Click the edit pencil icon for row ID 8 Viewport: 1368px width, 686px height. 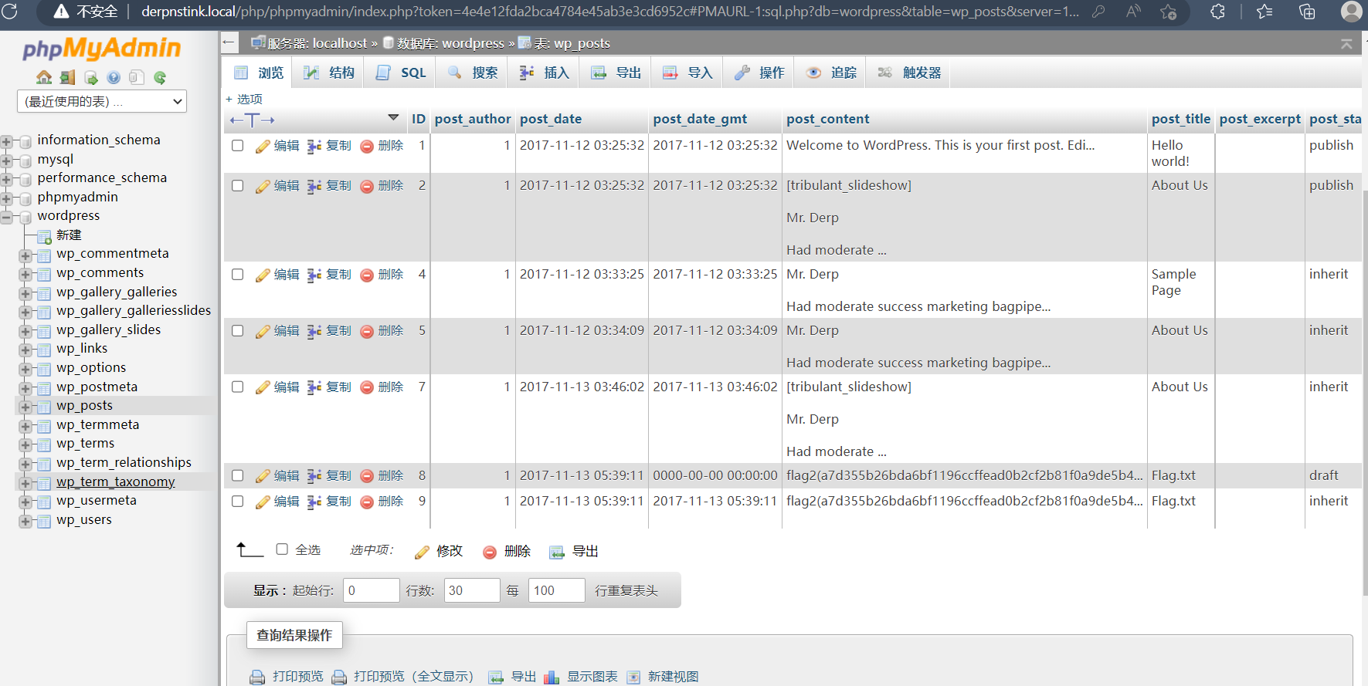[x=263, y=476]
